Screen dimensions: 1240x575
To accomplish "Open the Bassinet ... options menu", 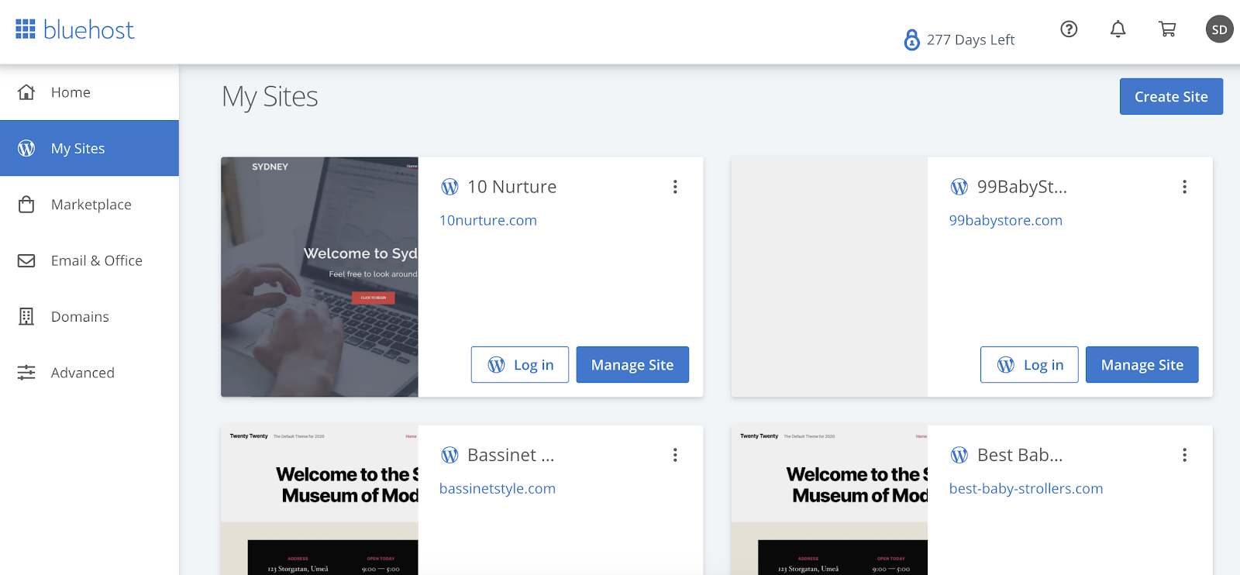I will tap(675, 455).
